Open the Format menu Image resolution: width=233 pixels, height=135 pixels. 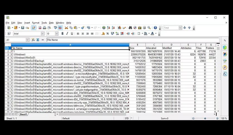(x=36, y=23)
